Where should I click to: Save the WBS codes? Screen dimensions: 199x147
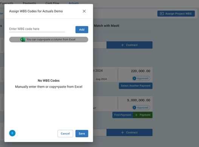click(82, 133)
